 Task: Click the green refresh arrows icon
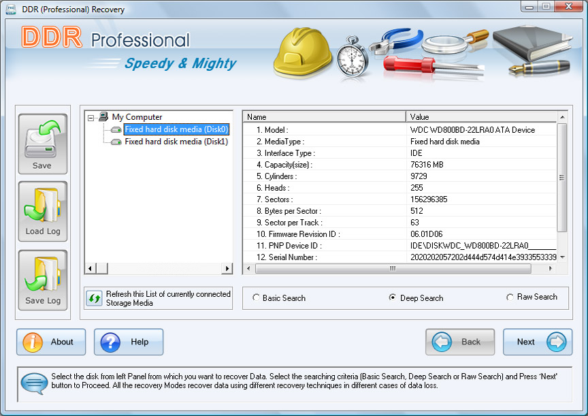click(x=94, y=299)
